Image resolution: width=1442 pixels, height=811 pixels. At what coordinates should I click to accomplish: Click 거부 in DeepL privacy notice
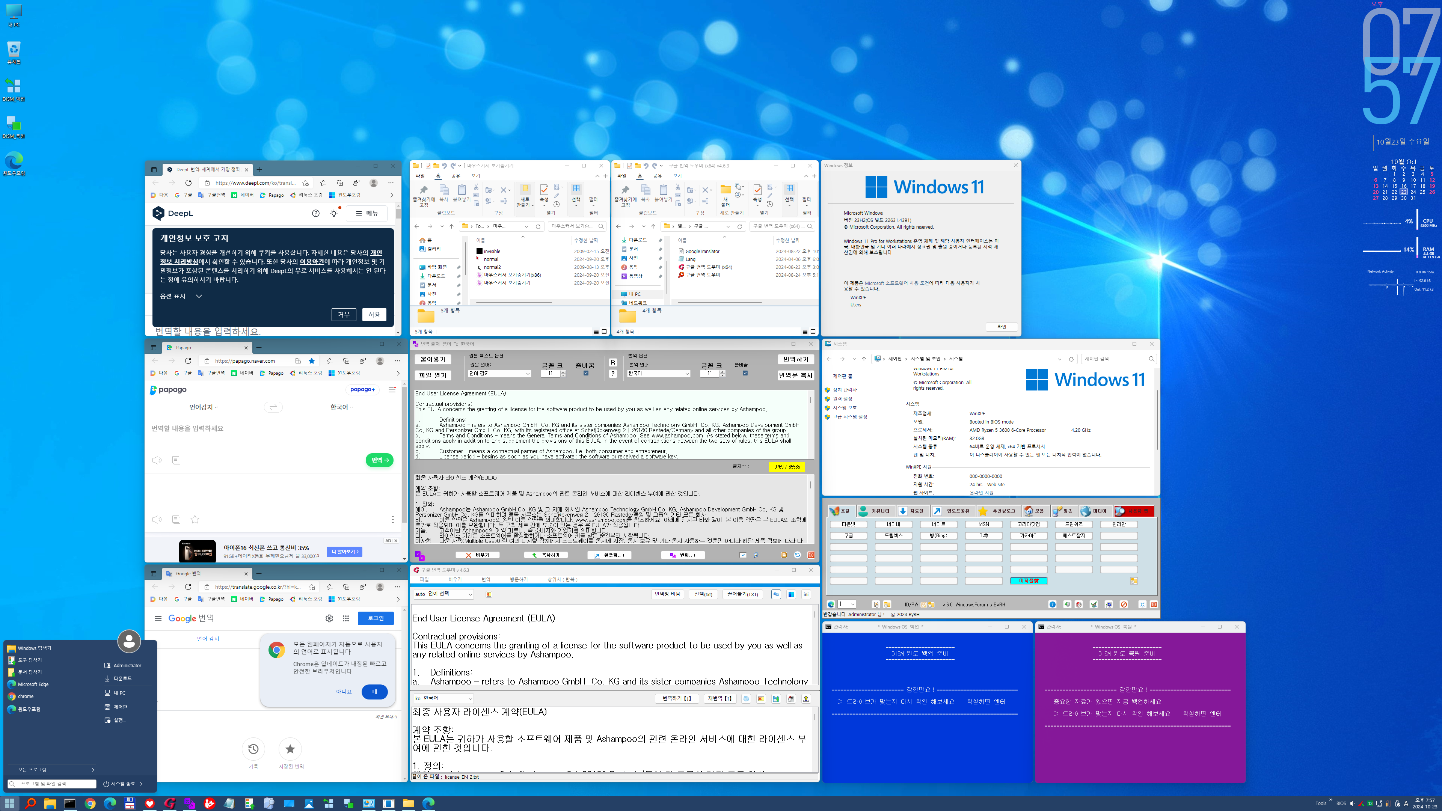point(344,315)
